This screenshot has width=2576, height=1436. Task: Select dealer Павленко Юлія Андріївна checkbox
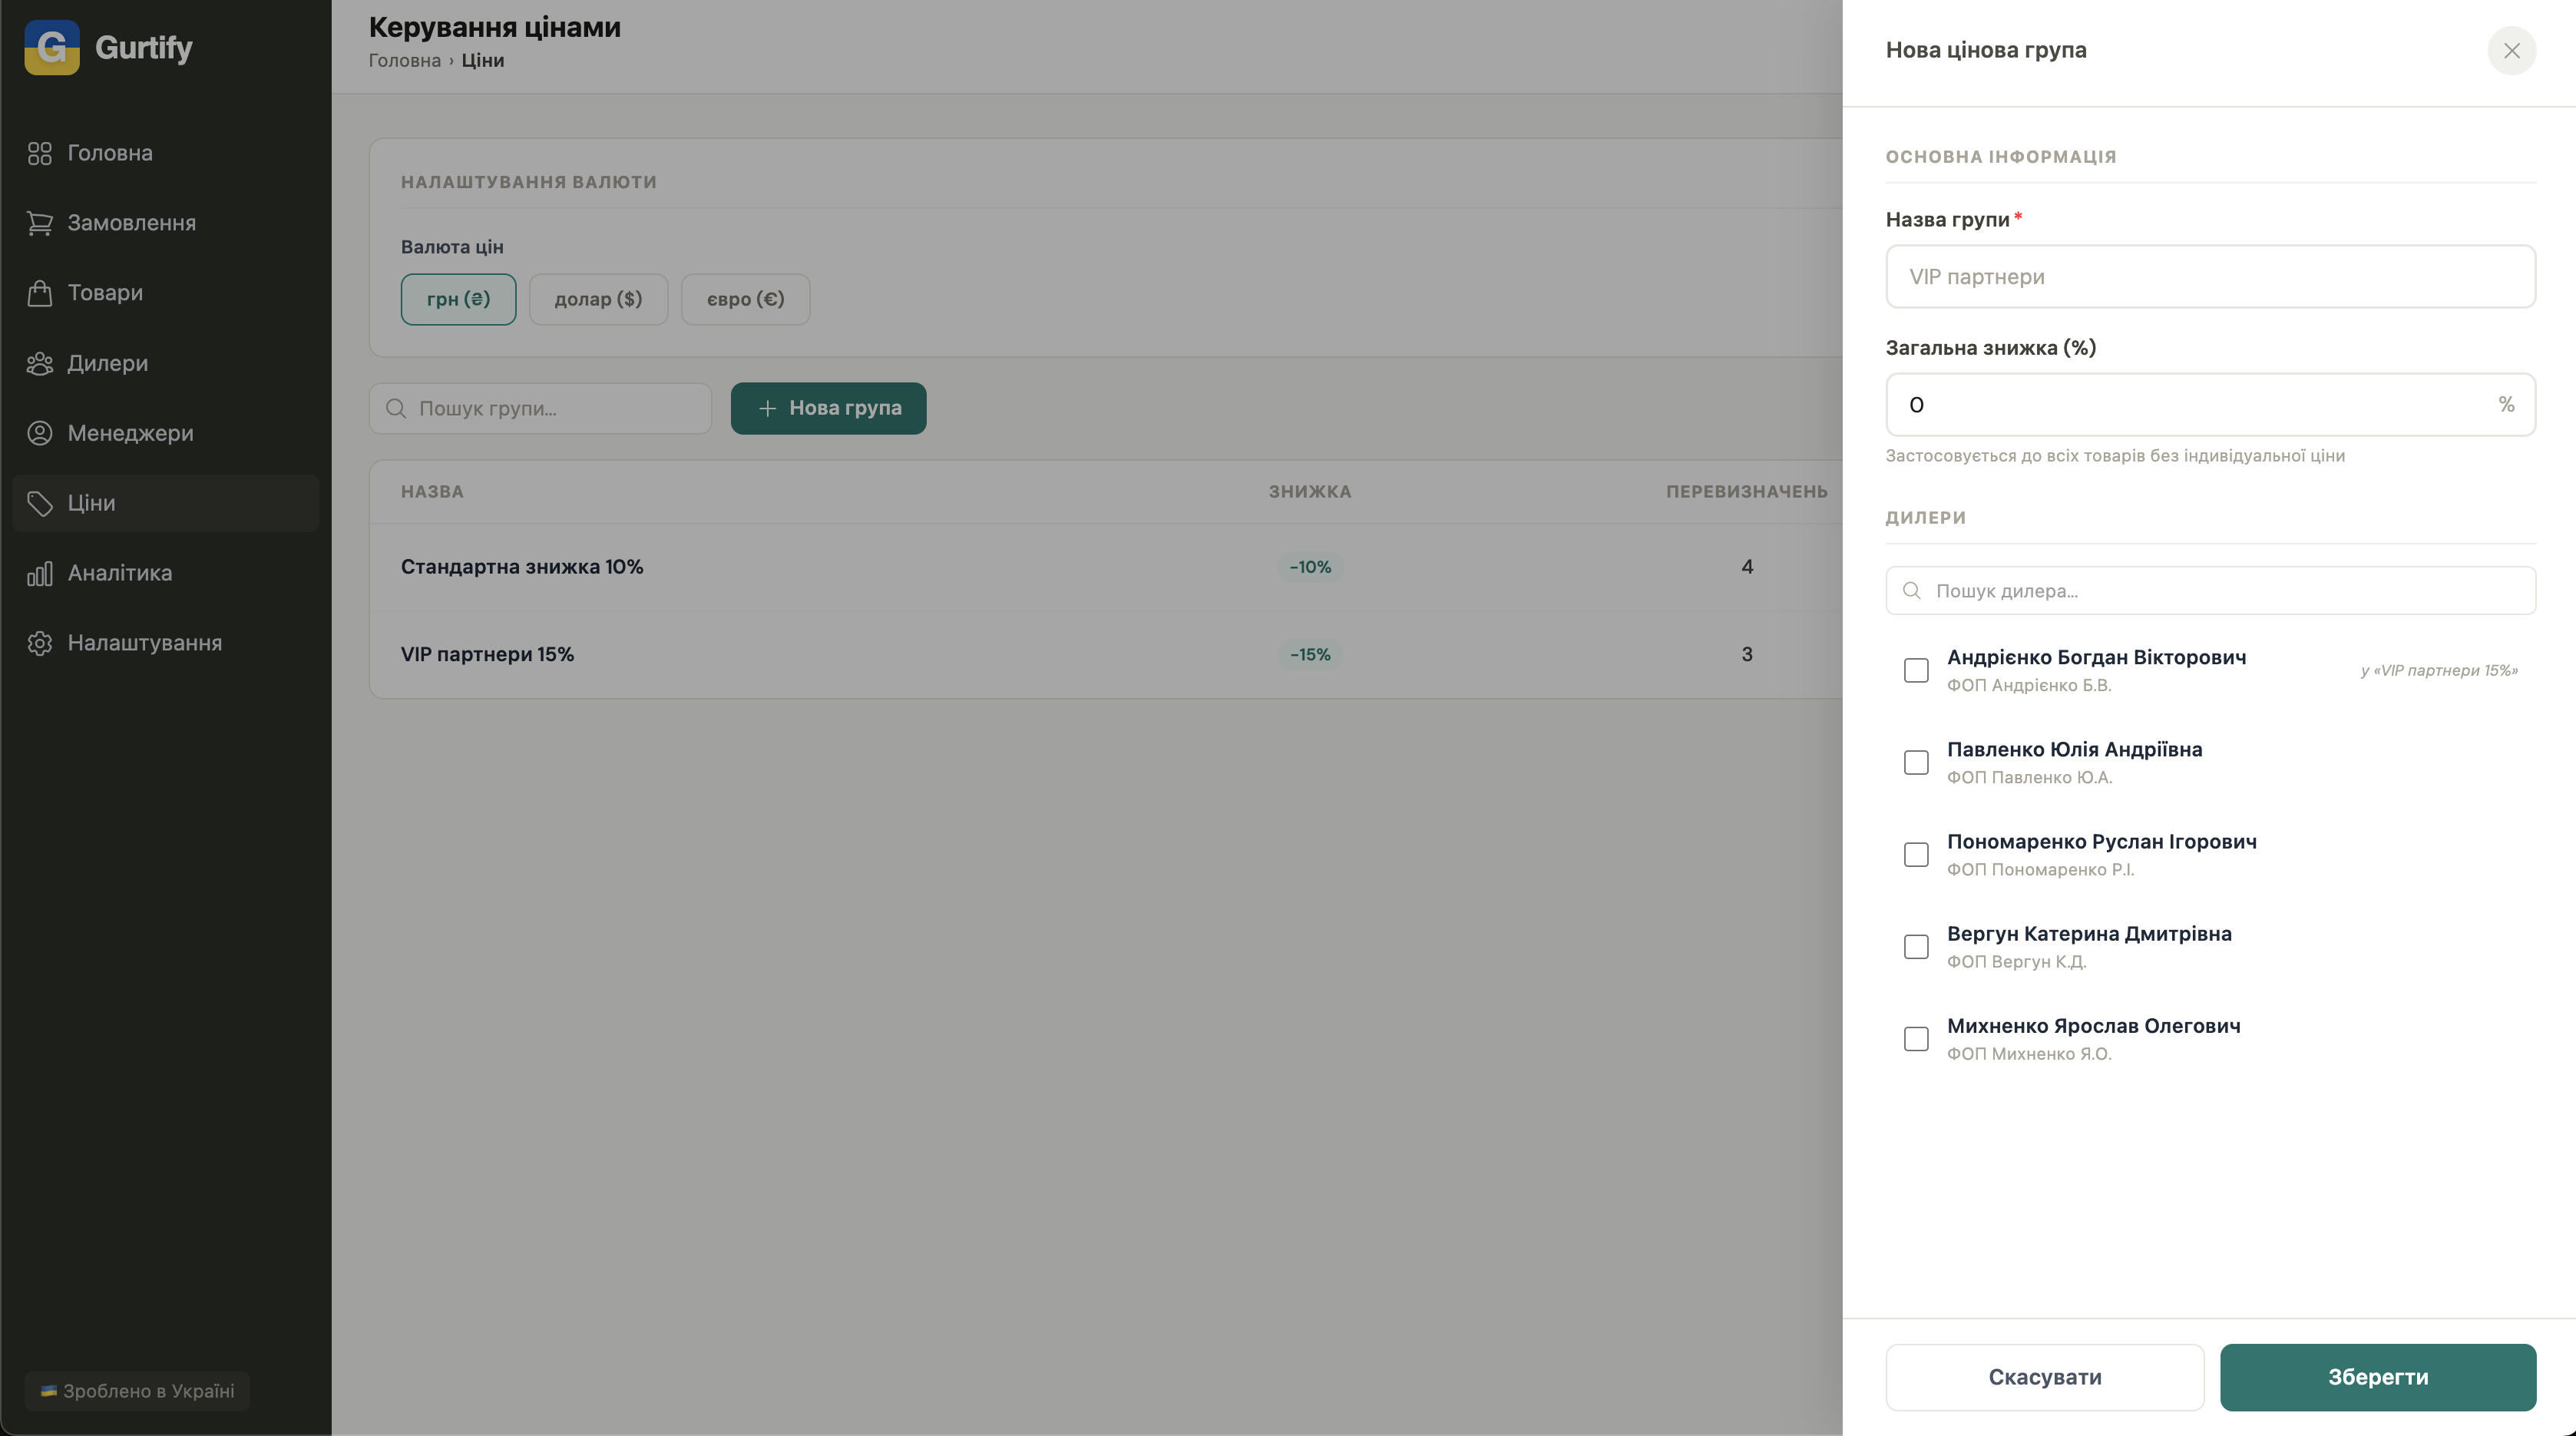1916,762
